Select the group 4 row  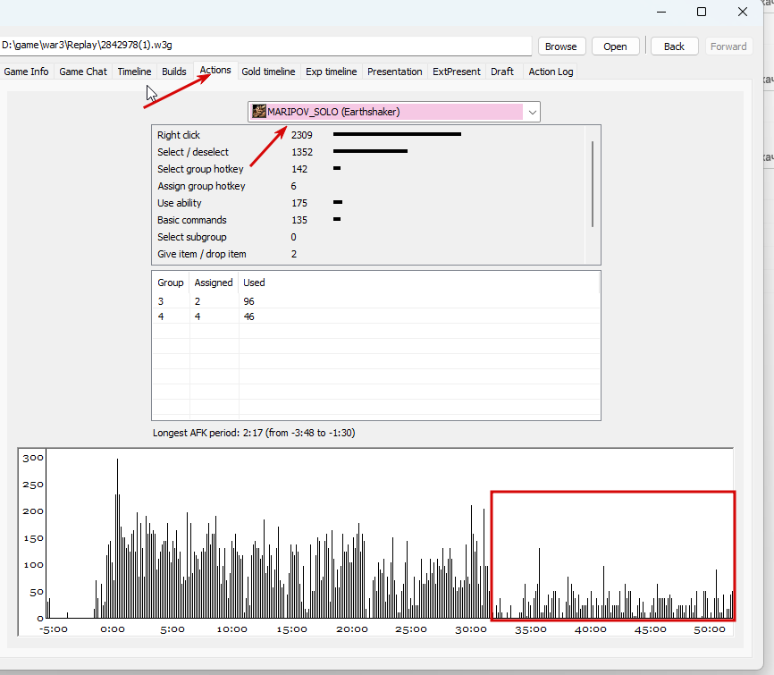point(376,316)
